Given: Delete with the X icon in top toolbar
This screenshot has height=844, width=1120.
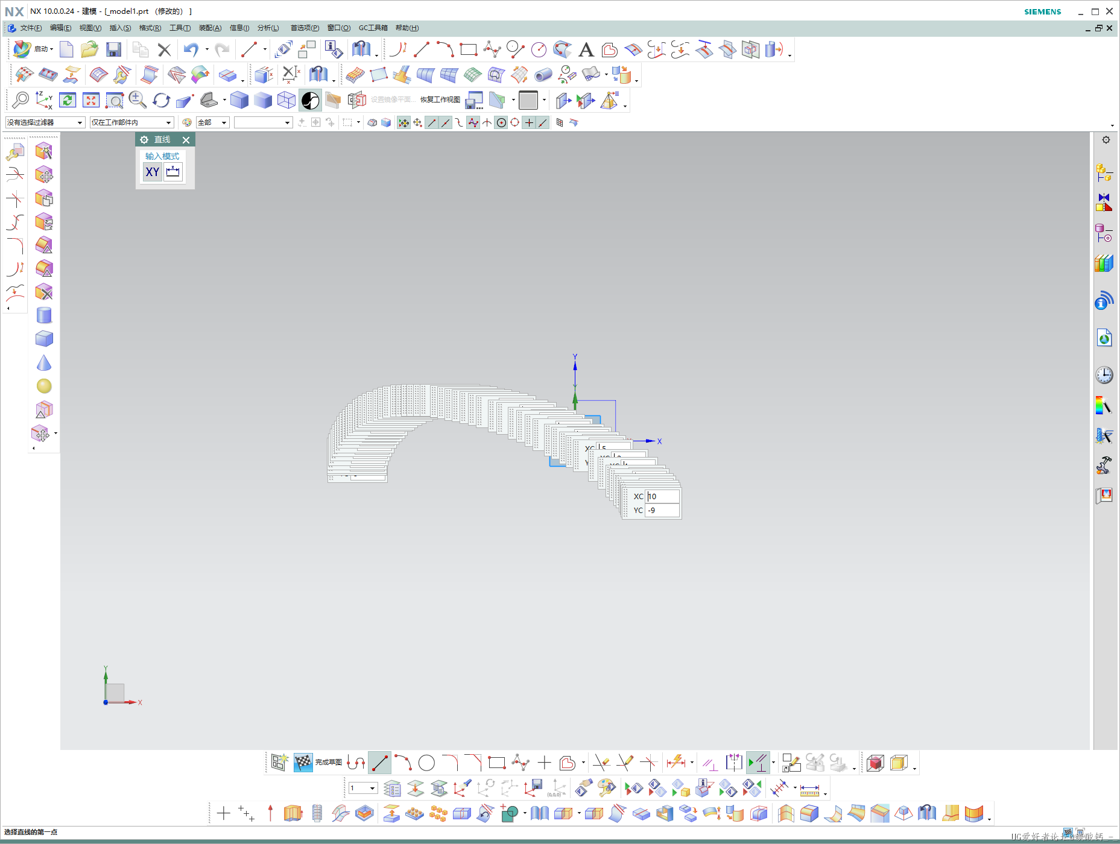Looking at the screenshot, I should tap(164, 49).
